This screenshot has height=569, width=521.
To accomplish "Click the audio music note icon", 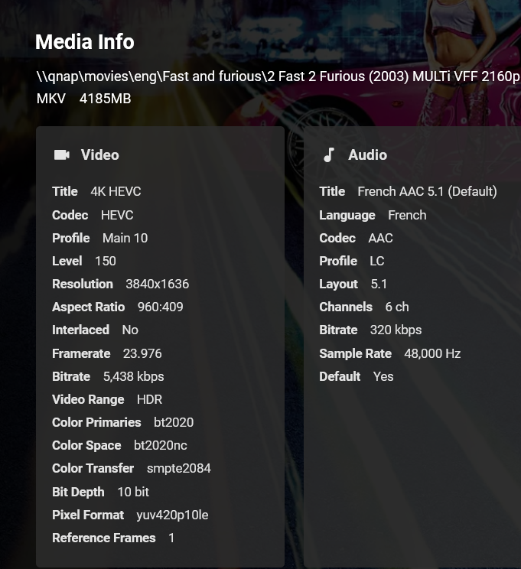I will click(329, 155).
